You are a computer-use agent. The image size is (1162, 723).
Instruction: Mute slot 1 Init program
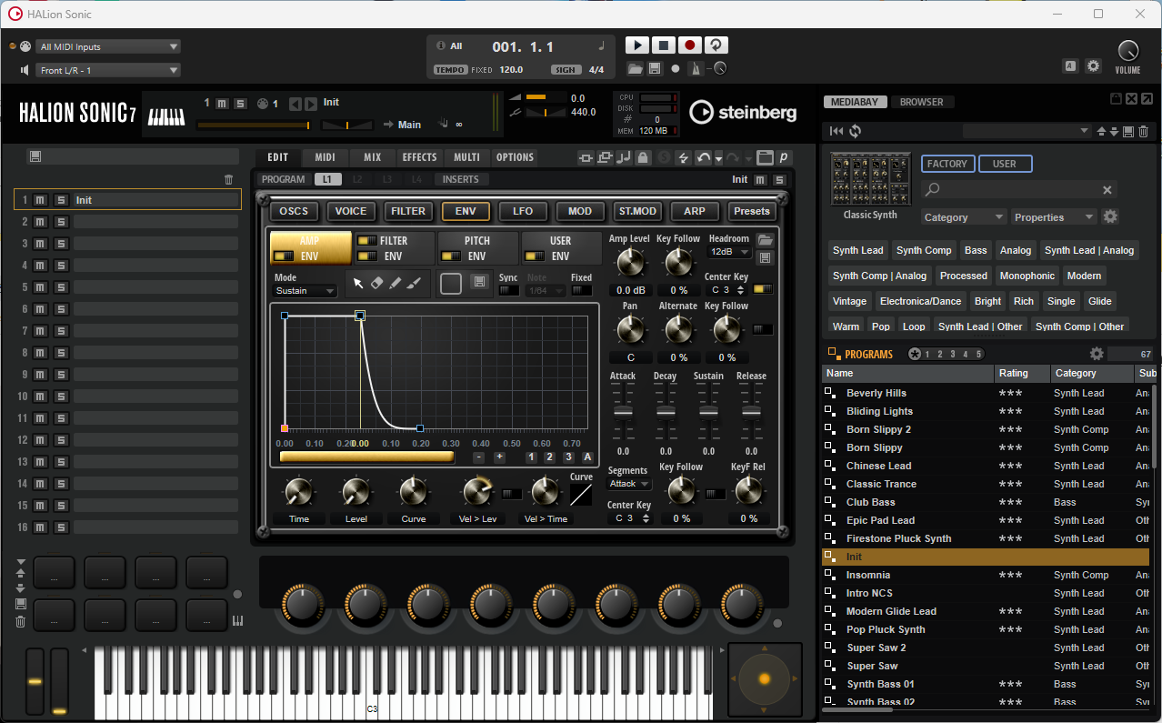pos(40,200)
